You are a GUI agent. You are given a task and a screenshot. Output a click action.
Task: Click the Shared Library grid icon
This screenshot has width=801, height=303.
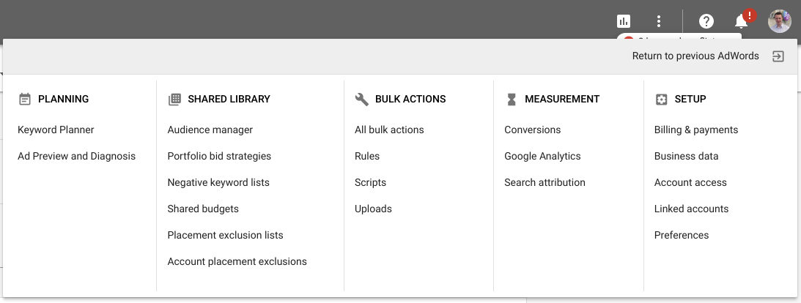174,99
